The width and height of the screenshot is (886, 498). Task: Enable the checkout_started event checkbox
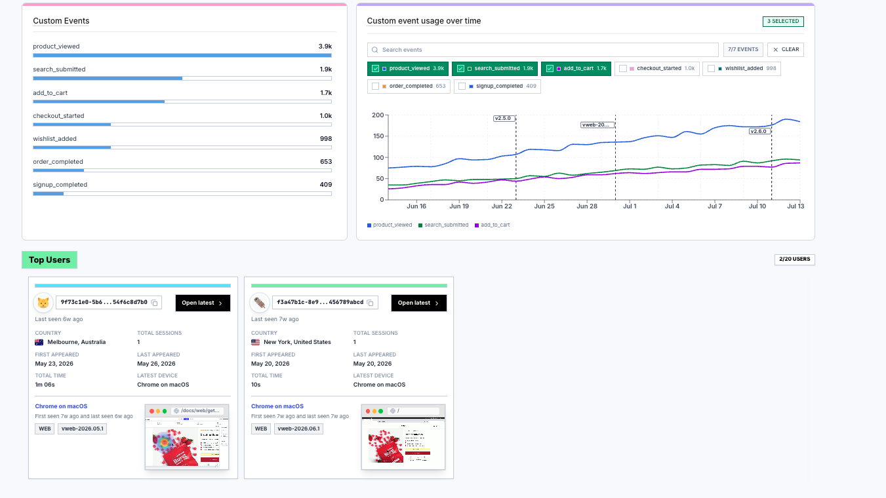pos(623,69)
